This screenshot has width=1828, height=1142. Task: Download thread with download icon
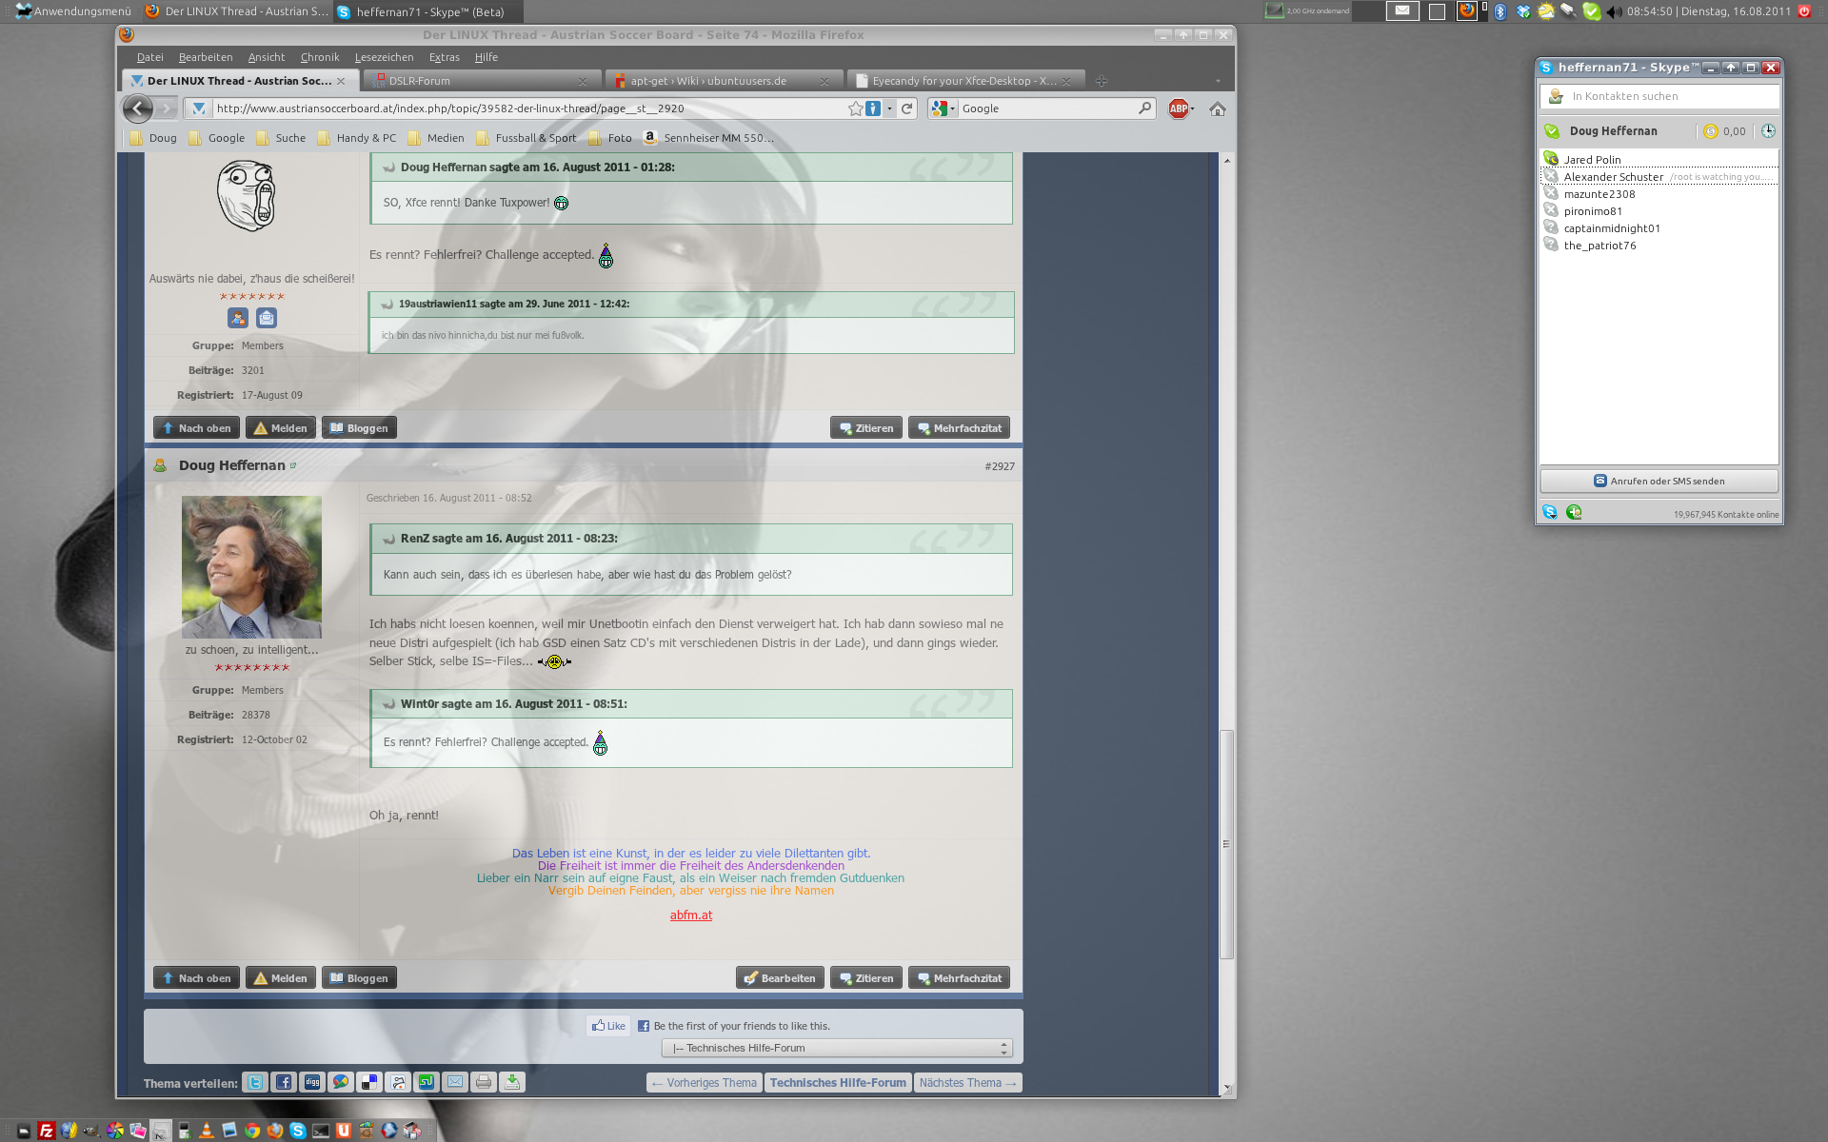point(512,1082)
